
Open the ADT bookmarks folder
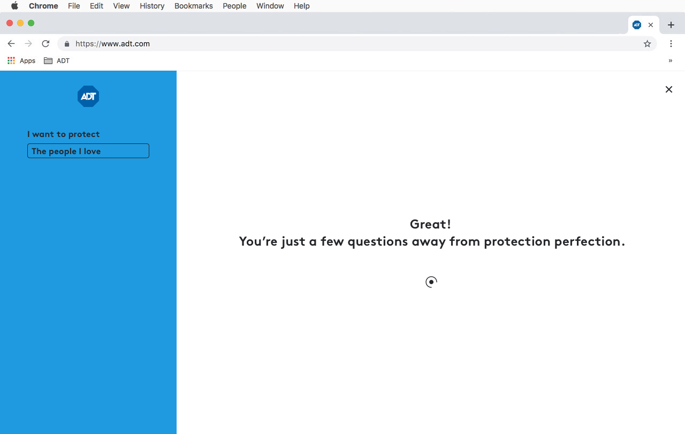(57, 60)
